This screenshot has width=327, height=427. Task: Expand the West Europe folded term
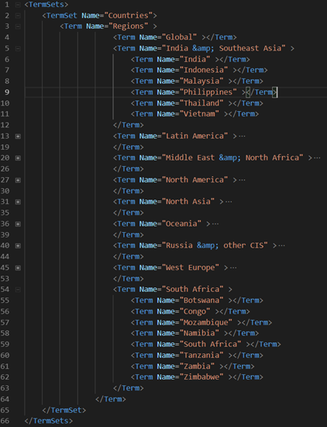18,268
